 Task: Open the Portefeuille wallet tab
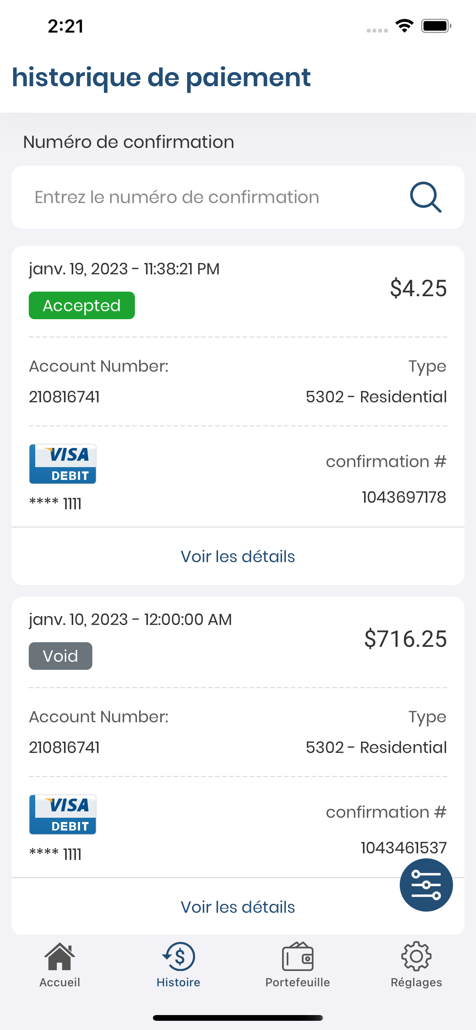298,964
